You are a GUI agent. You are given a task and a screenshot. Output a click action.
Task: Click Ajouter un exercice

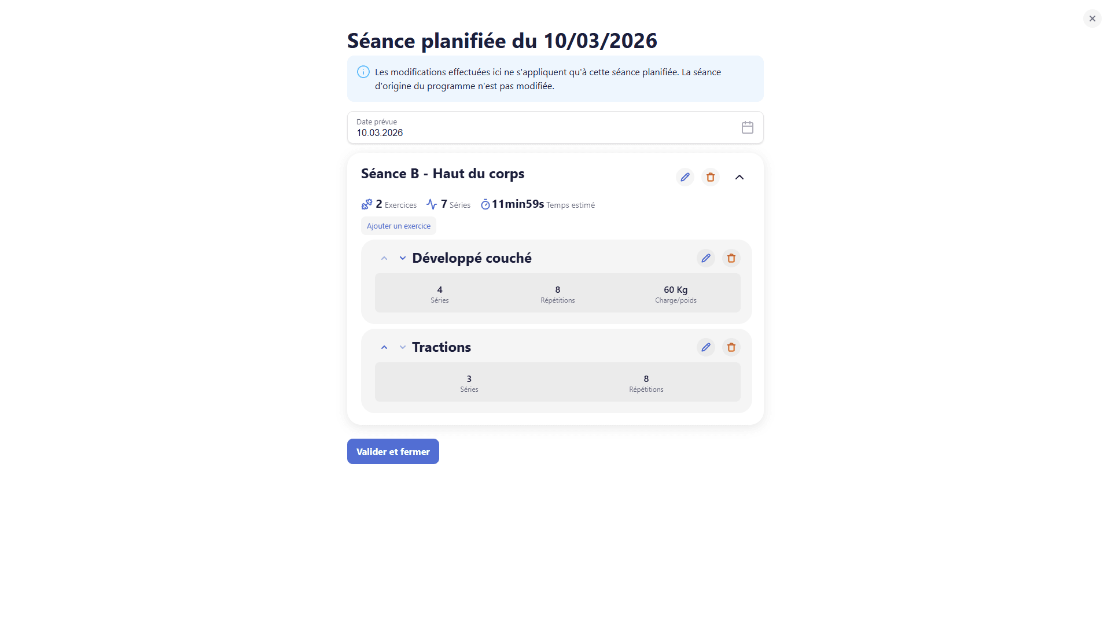coord(398,226)
